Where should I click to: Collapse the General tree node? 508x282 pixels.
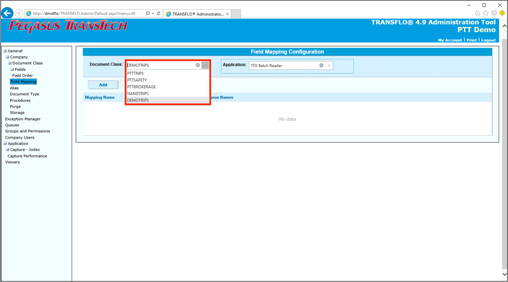(x=5, y=51)
